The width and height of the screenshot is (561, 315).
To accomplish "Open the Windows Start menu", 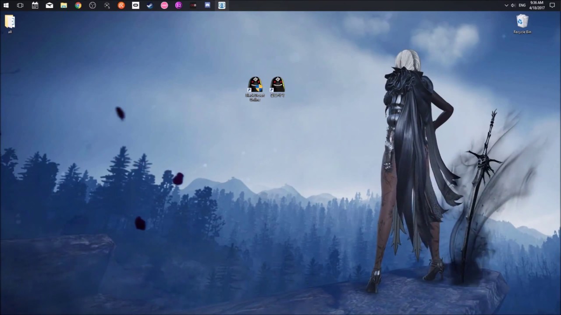I will click(x=6, y=5).
